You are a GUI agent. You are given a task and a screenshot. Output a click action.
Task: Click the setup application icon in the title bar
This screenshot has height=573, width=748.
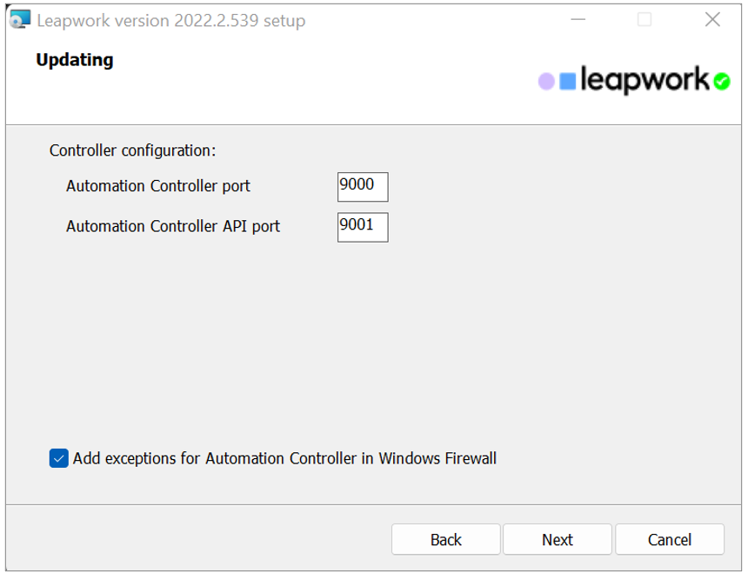(x=18, y=19)
